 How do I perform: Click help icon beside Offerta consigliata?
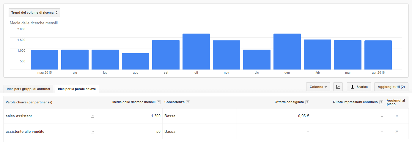307,102
